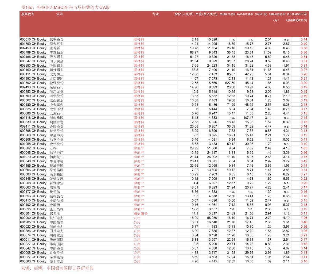Click the 627.50 PE ratio cell
This screenshot has width=327, height=276.
230,83
